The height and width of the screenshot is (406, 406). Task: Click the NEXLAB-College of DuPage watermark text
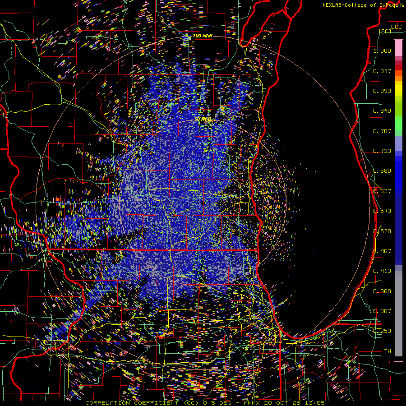tap(363, 5)
